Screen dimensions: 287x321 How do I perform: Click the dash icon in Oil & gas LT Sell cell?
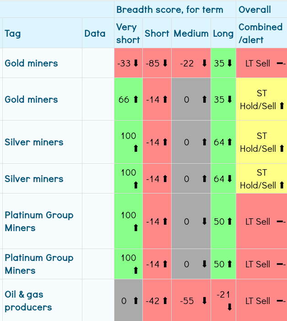pyautogui.click(x=281, y=301)
